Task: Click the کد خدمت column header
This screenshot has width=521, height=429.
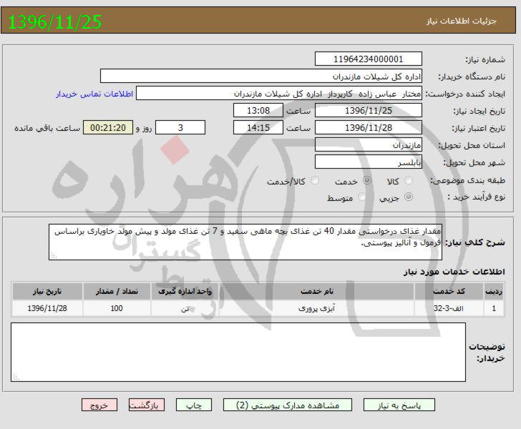Action: [x=449, y=292]
